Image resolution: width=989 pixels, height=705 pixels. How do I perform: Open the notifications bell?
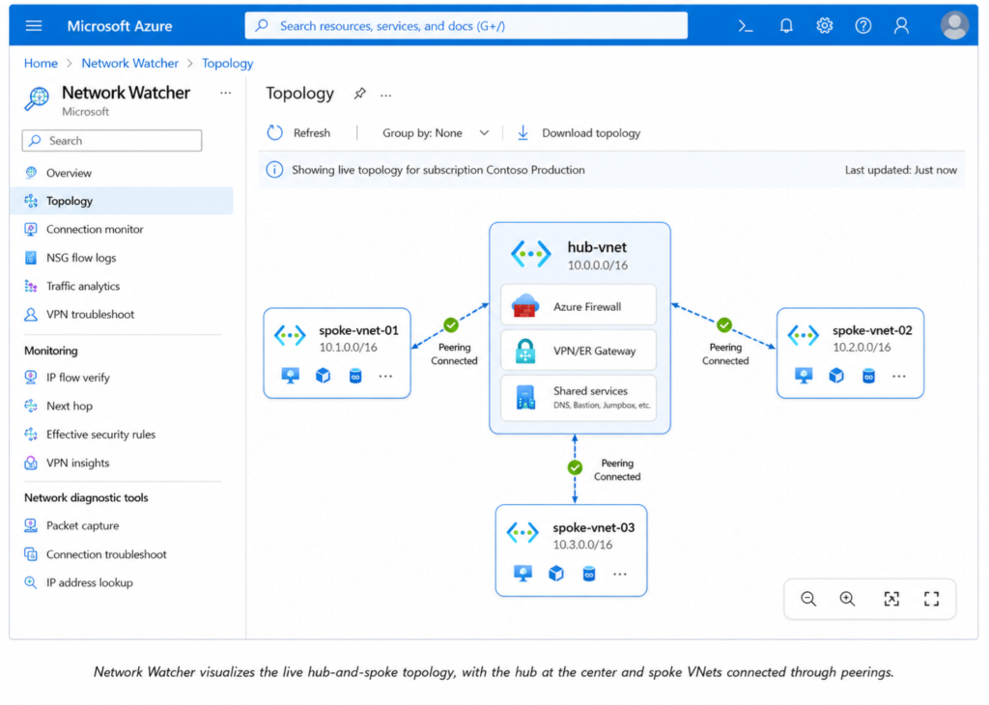(786, 26)
